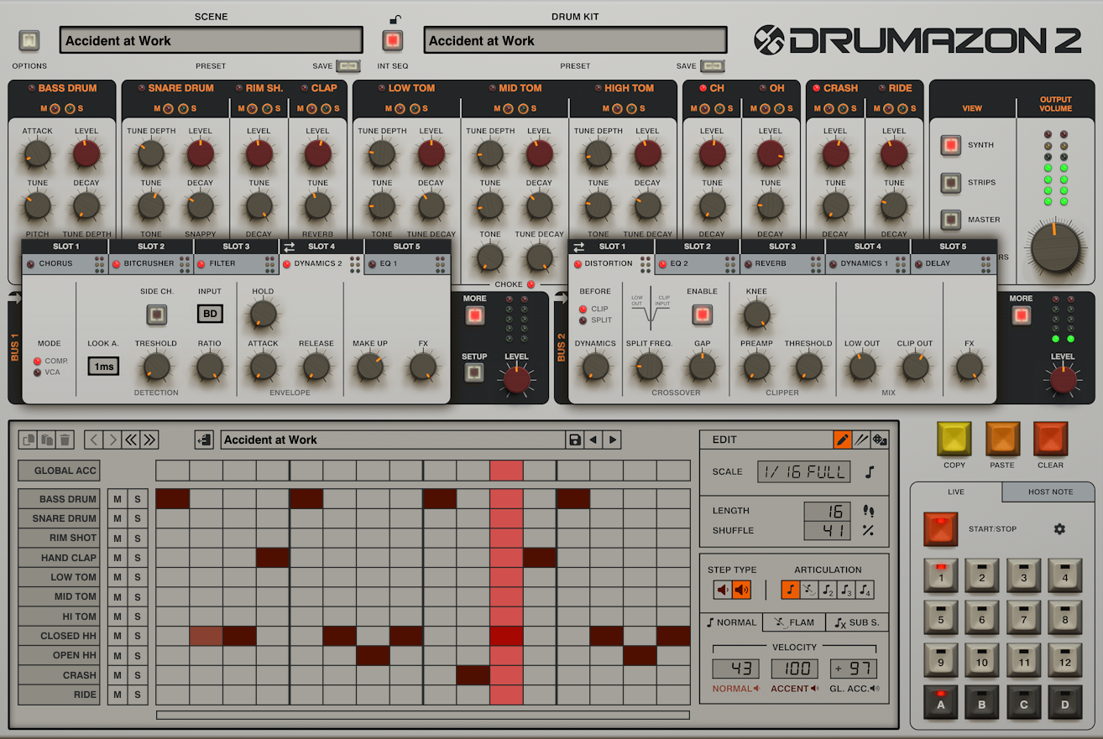This screenshot has width=1103, height=739.
Task: Click the trash delete pattern icon
Action: 64,439
